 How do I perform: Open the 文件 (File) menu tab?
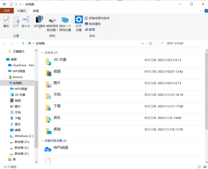pos(7,11)
